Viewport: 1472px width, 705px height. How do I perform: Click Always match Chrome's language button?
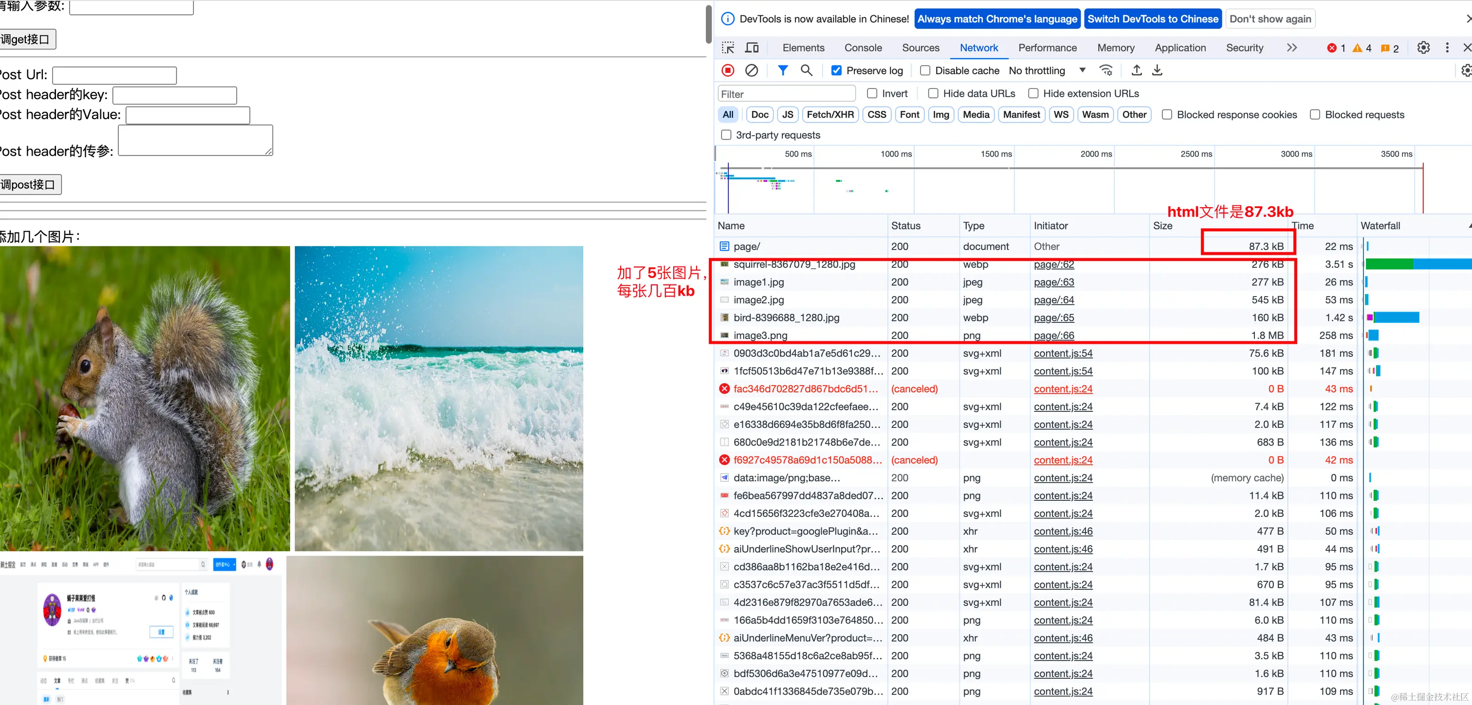coord(997,19)
